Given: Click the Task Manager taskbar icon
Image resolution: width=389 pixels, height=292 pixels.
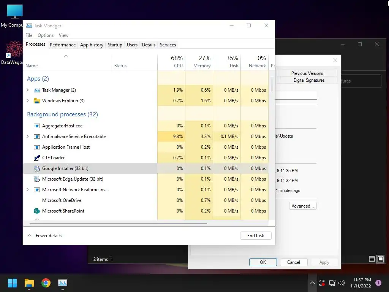Looking at the screenshot, I should click(63, 283).
